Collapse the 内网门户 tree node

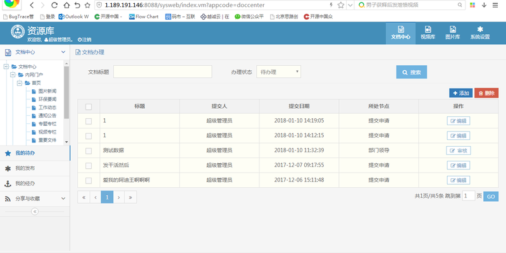(x=13, y=75)
